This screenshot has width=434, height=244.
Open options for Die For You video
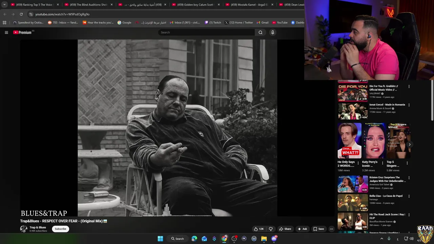(409, 86)
